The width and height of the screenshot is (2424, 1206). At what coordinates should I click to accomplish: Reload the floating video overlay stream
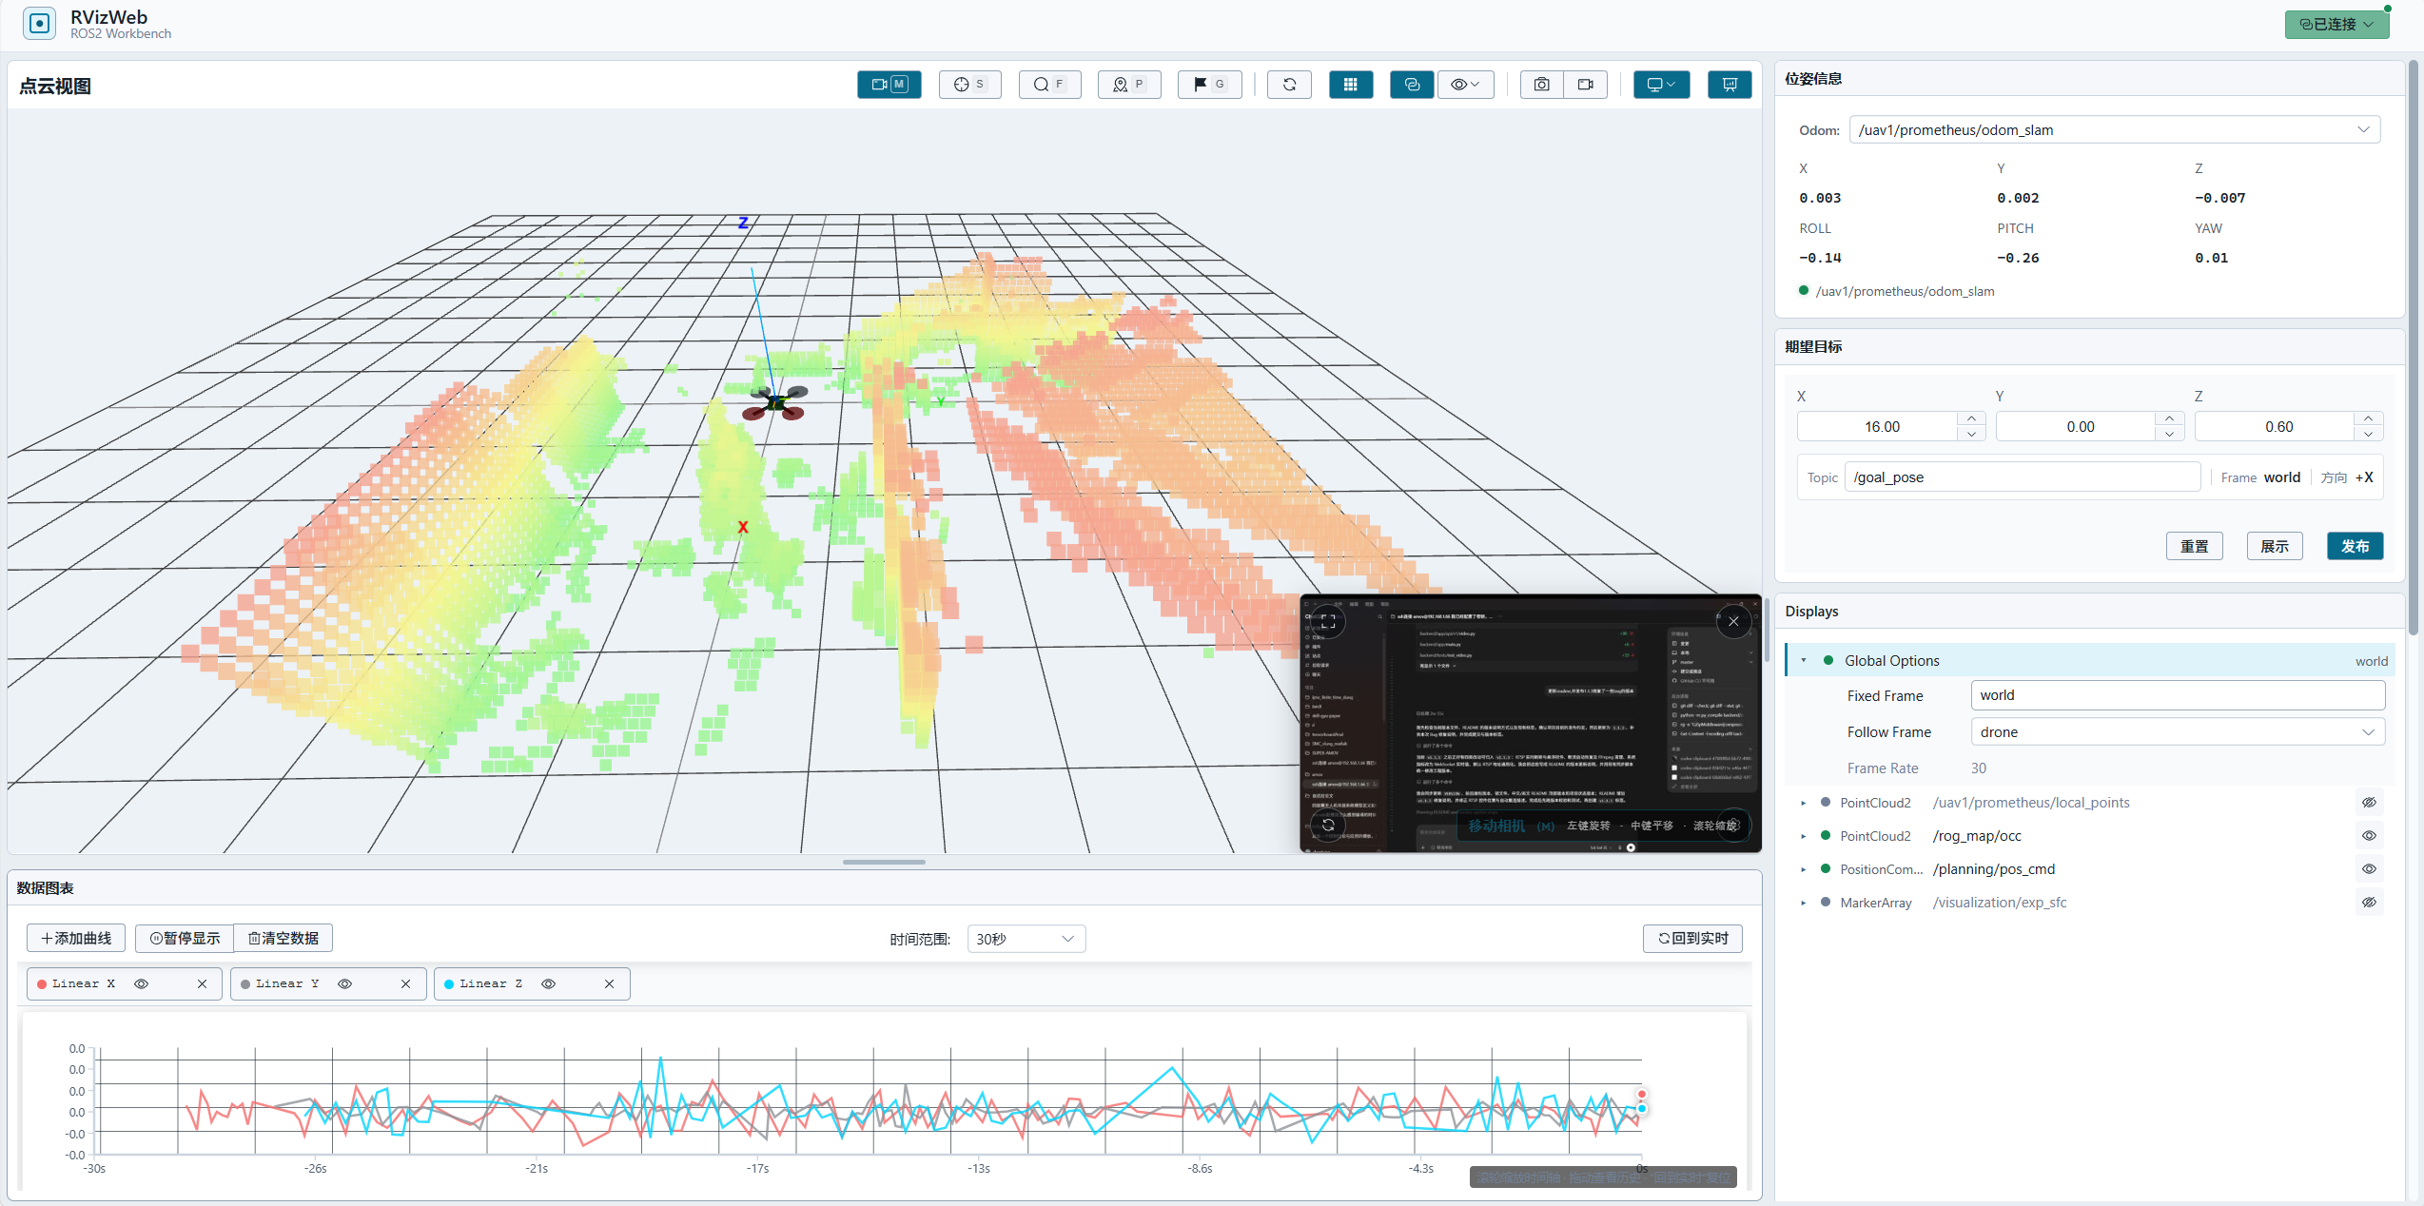pyautogui.click(x=1328, y=825)
